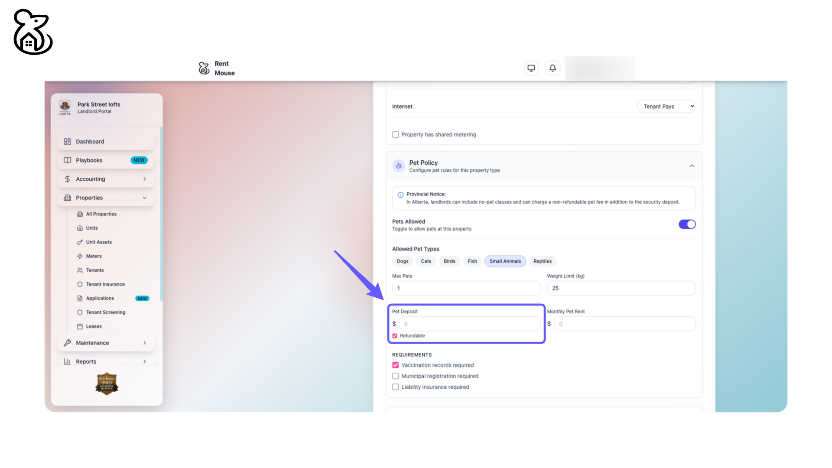Enable Property has shared metering checkbox
The height and width of the screenshot is (468, 832).
point(396,135)
